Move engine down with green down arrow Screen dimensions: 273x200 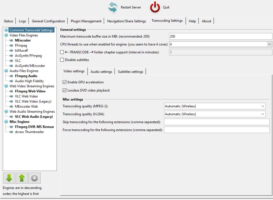[9, 178]
